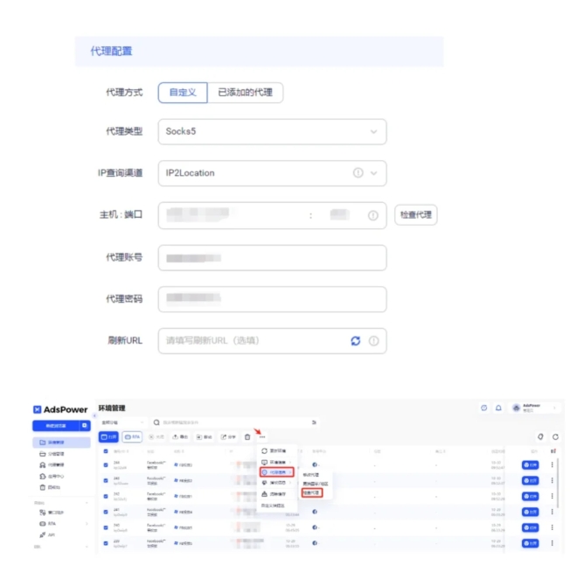
Task: Click 打开 button for row 239
Action: [x=531, y=543]
